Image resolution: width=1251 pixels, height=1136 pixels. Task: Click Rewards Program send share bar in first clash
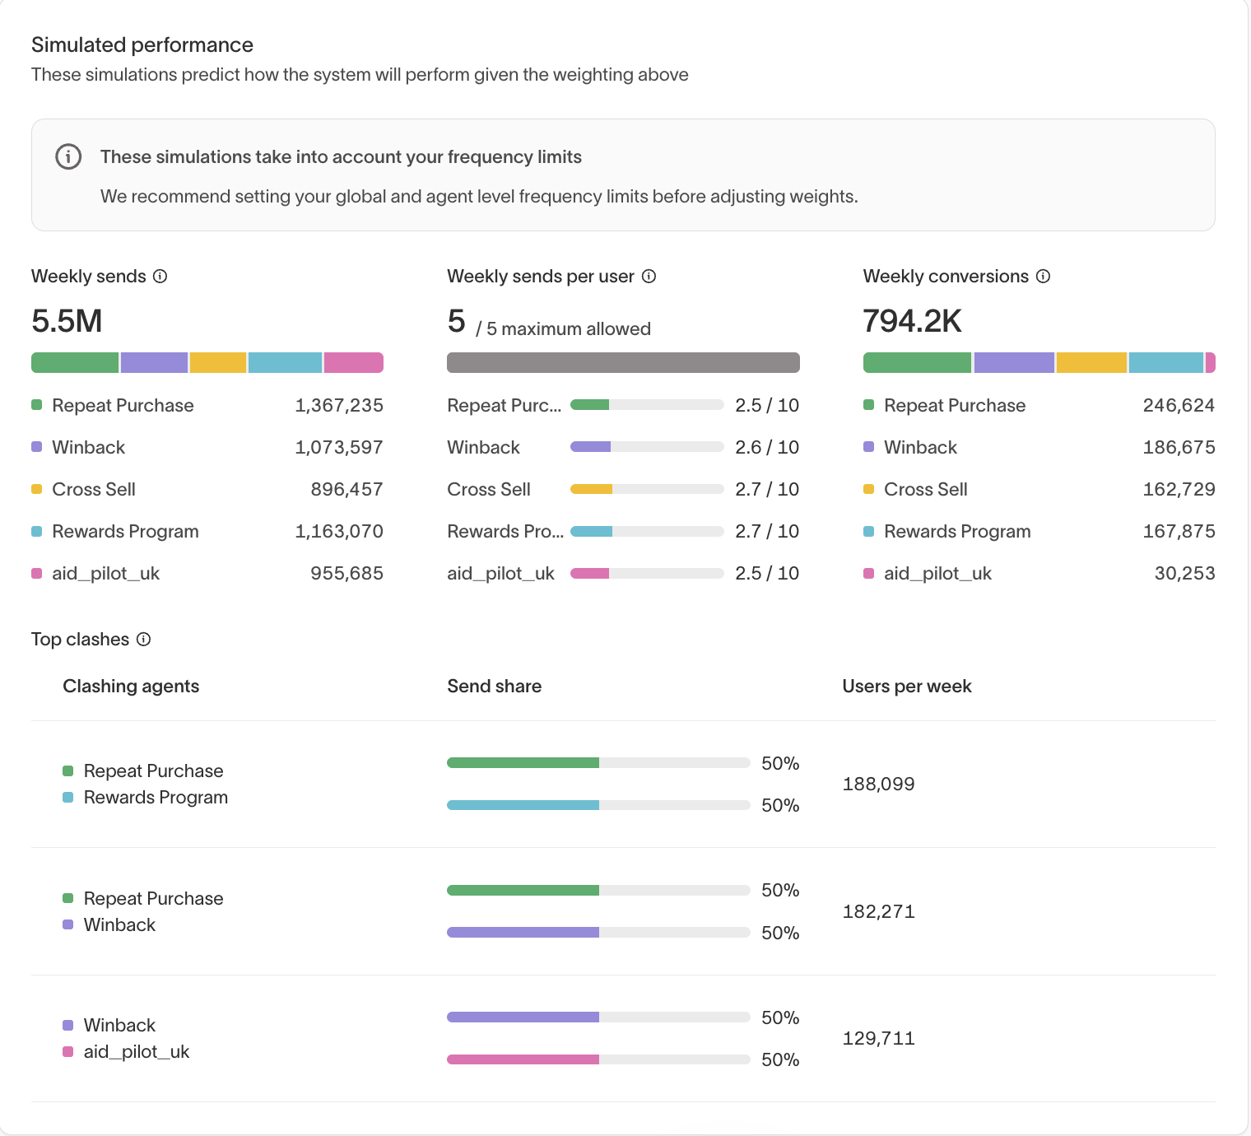598,805
